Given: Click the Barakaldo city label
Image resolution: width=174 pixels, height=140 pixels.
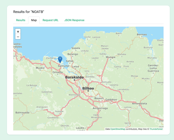Looking at the screenshot, I should [x=75, y=77].
